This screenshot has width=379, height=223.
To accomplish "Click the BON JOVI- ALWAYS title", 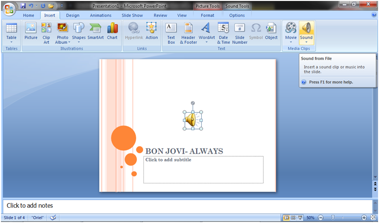I will pos(184,151).
